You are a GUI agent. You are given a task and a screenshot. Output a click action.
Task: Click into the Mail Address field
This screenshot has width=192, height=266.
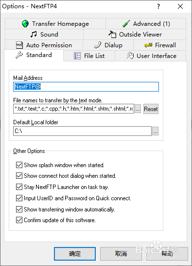point(86,87)
